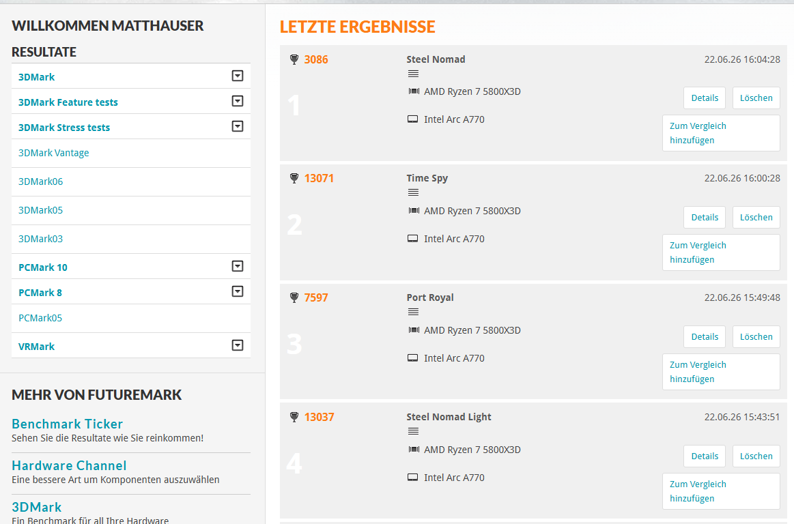Select 3DMark06 in the results list
Image resolution: width=794 pixels, height=524 pixels.
(x=40, y=181)
